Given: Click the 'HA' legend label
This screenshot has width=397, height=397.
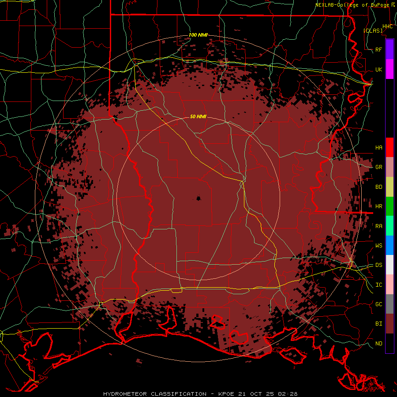Looking at the screenshot, I should (x=379, y=148).
